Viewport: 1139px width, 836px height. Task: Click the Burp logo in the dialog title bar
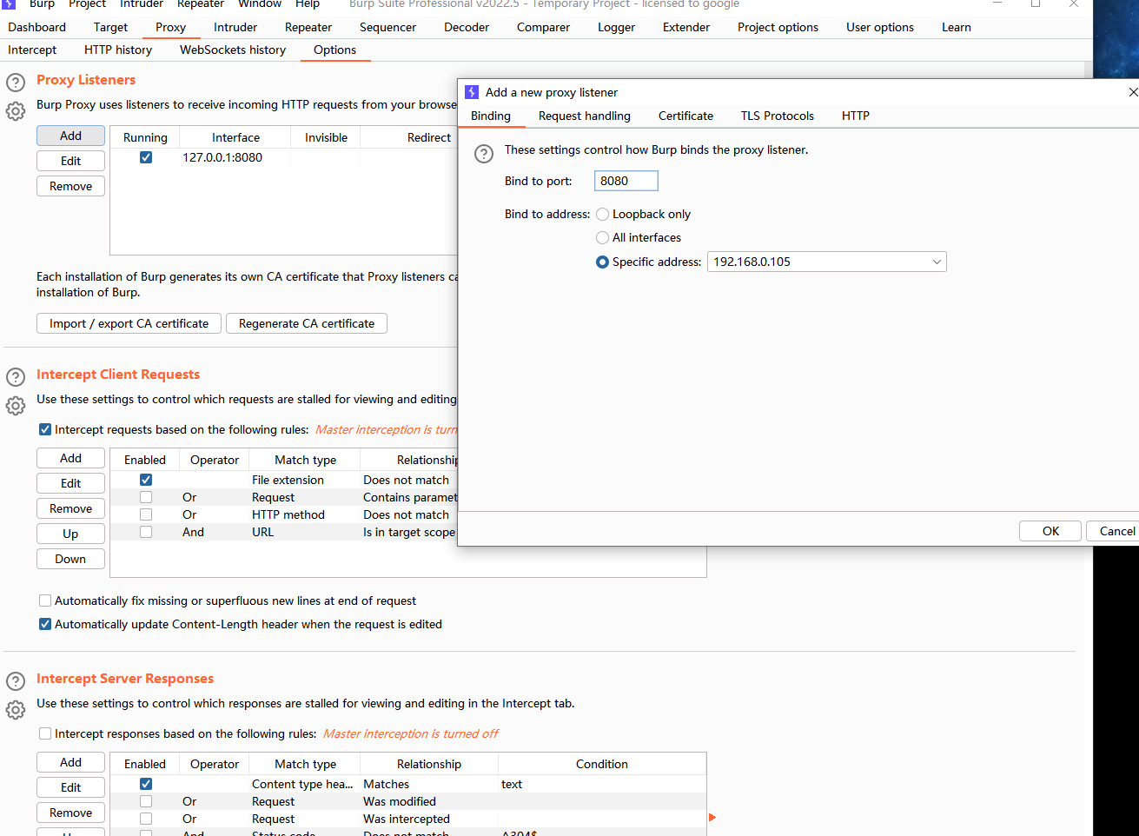[472, 92]
